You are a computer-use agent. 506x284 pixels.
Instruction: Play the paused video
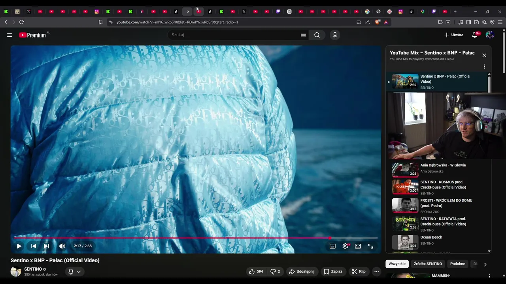click(19, 246)
